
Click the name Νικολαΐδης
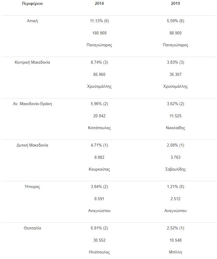point(175,128)
